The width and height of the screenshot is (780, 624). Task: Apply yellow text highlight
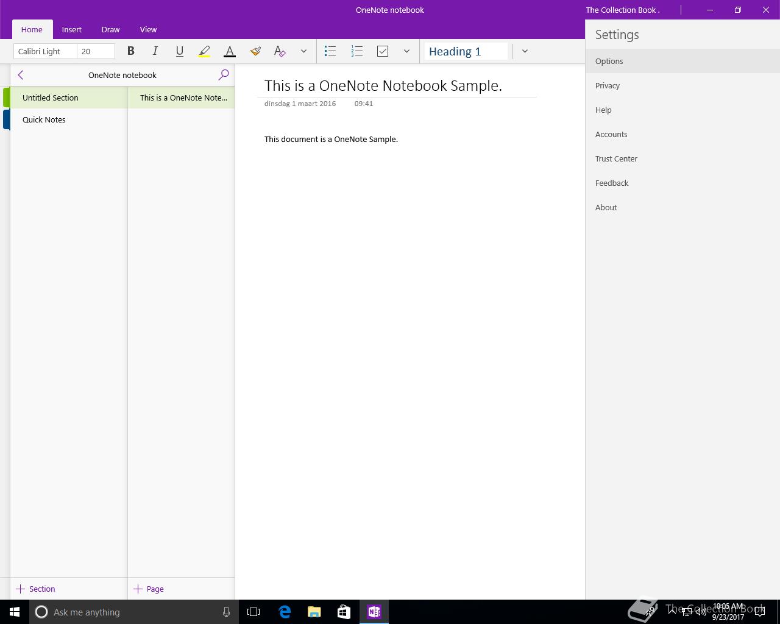click(x=204, y=51)
